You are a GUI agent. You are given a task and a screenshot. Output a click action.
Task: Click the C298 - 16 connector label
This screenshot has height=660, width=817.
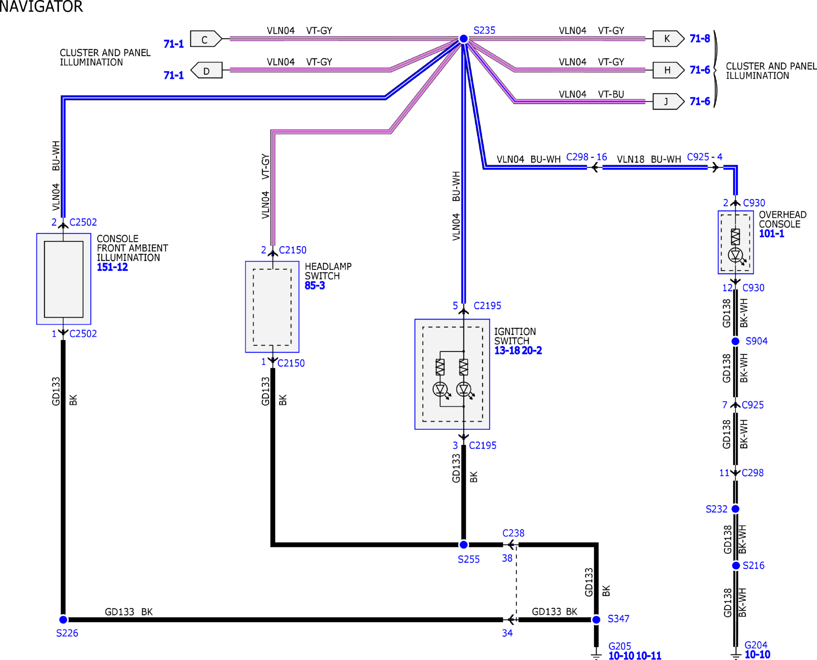pyautogui.click(x=587, y=157)
